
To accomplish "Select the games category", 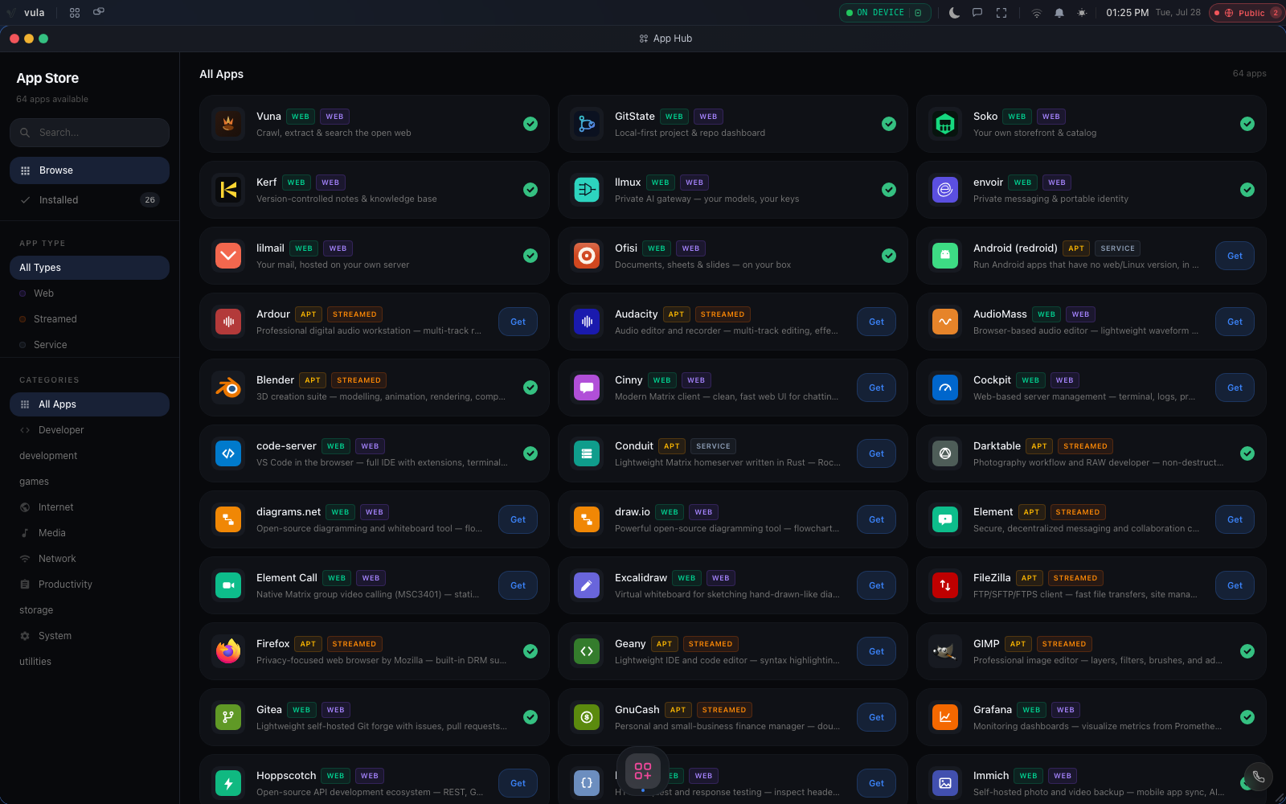I will click(x=89, y=482).
